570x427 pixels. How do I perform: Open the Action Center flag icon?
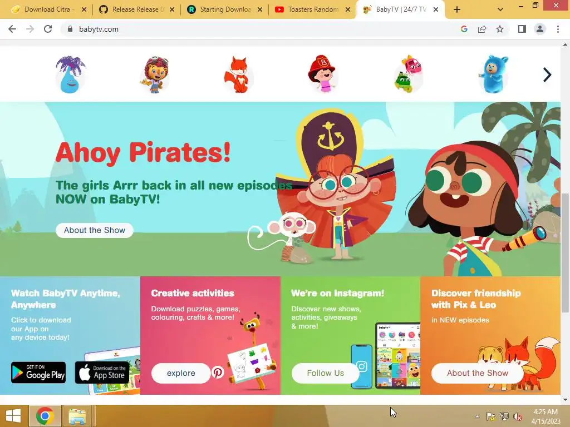490,416
